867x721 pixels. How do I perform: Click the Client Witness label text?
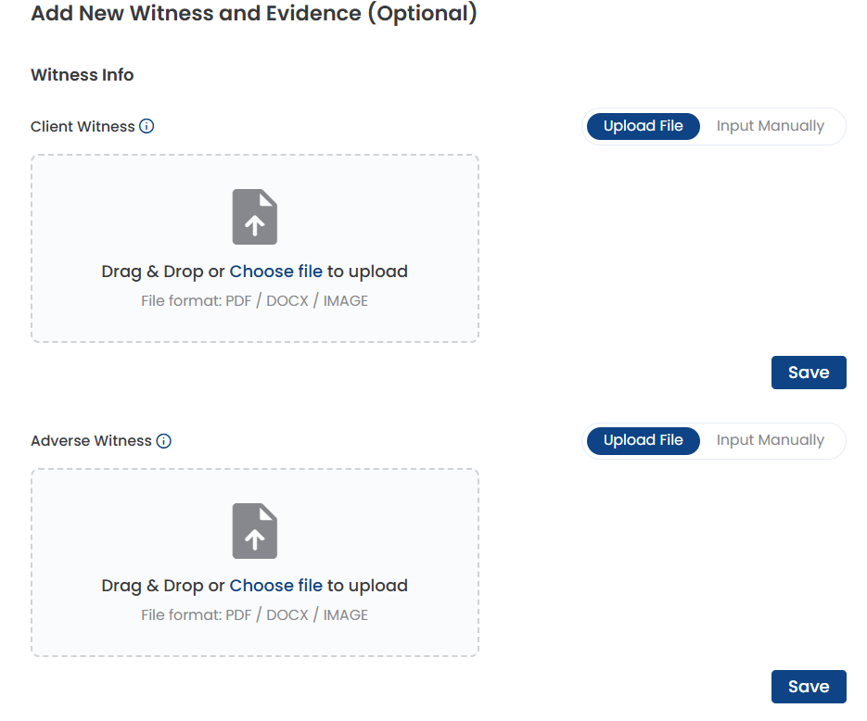83,127
